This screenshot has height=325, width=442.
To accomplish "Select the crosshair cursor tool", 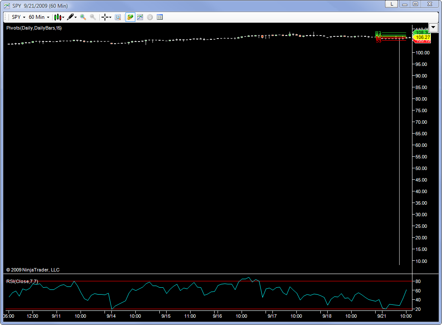I will (x=105, y=17).
